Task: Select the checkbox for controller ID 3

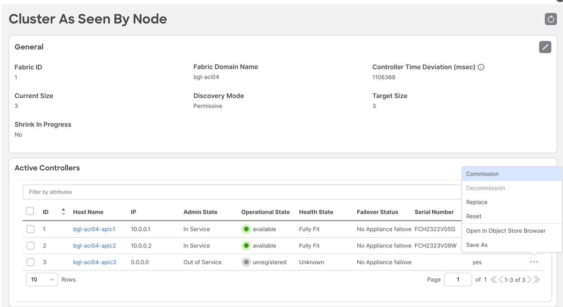Action: tap(30, 262)
